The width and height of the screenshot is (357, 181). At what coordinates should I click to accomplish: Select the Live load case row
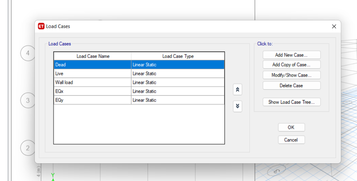tap(139, 74)
